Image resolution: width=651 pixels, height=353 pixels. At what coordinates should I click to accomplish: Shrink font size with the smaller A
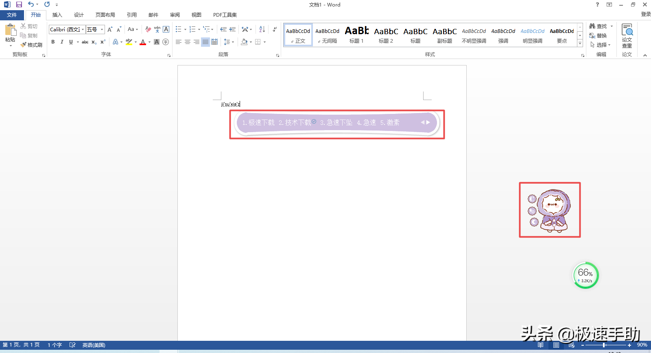click(119, 29)
